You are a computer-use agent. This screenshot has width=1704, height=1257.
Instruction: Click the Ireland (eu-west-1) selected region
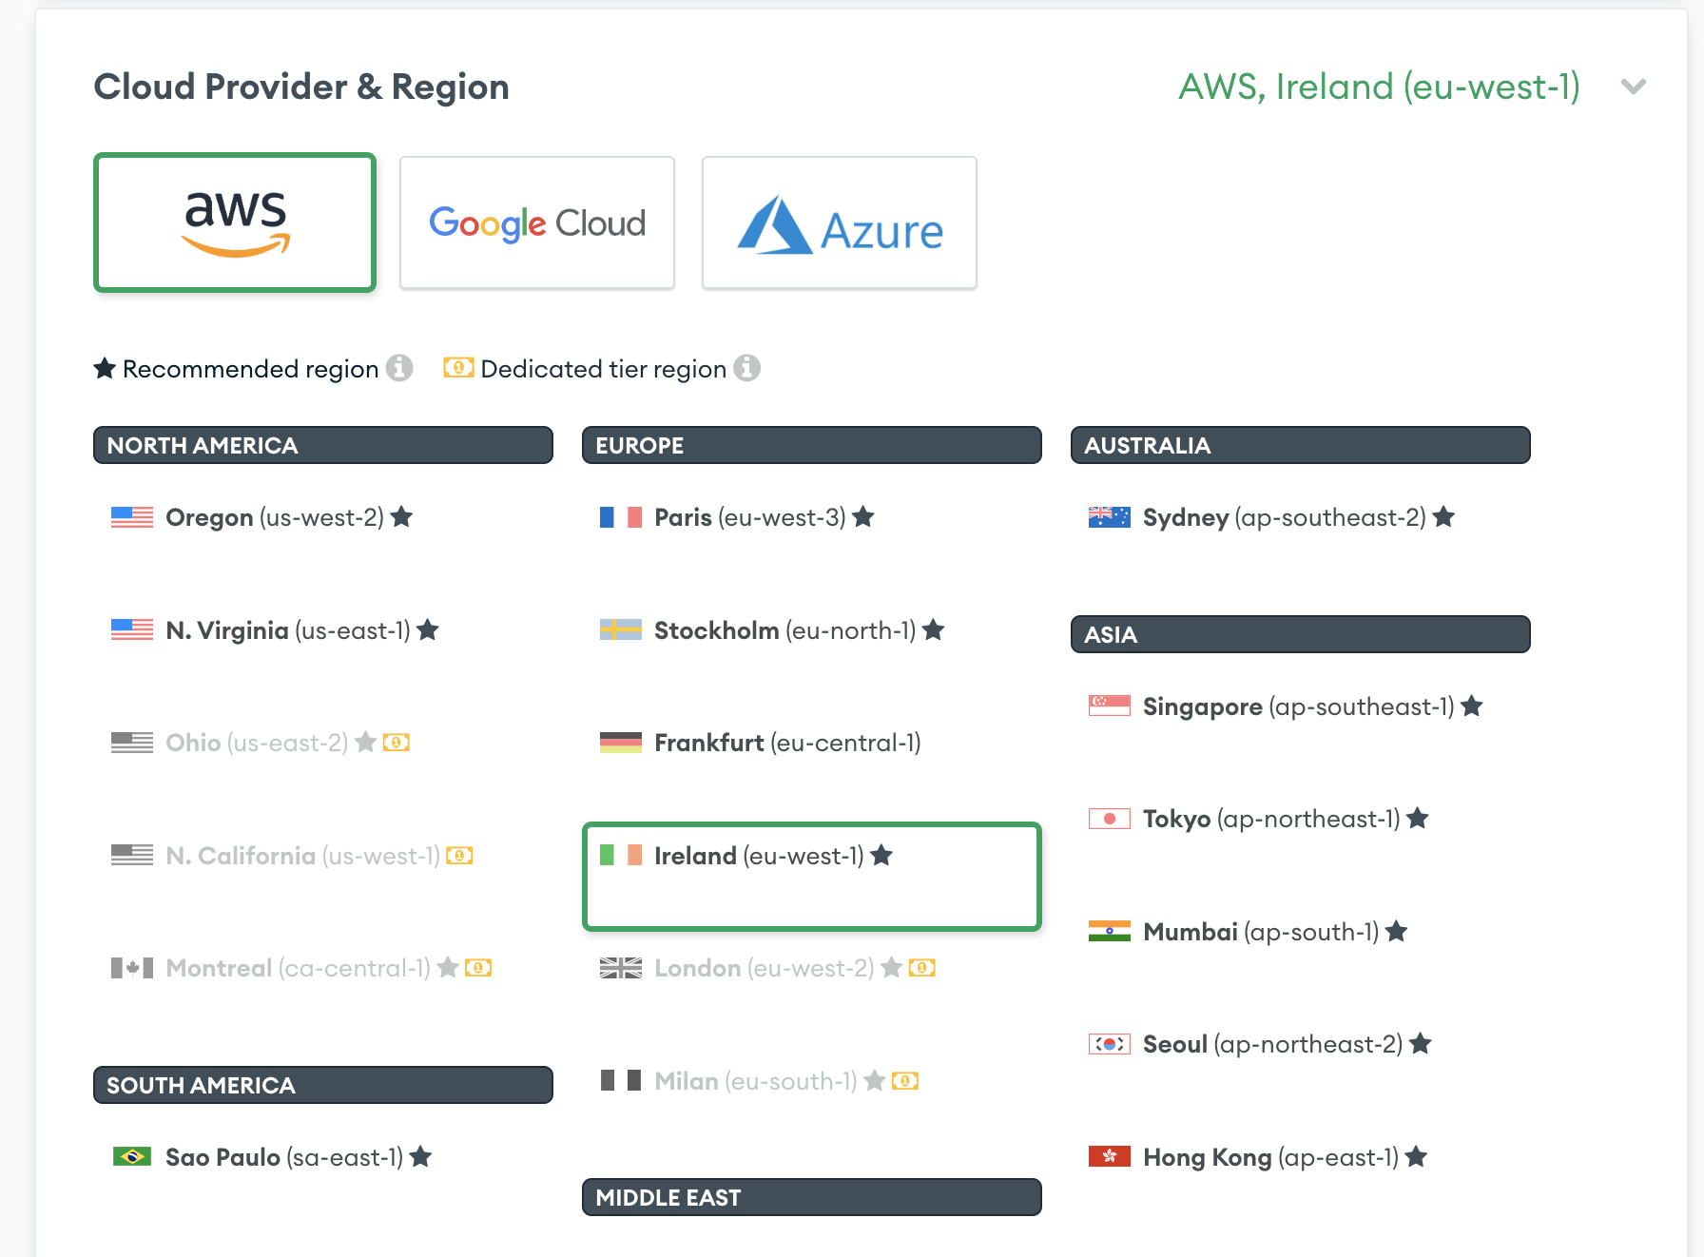[812, 877]
